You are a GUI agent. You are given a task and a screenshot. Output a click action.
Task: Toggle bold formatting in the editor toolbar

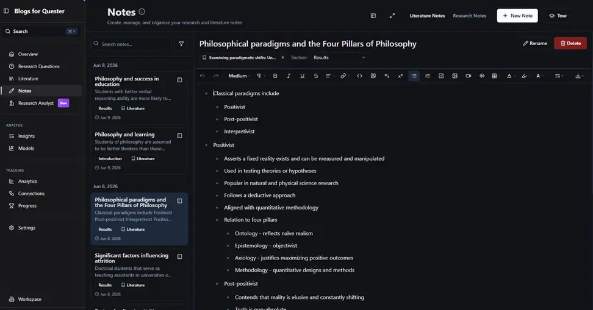(275, 76)
